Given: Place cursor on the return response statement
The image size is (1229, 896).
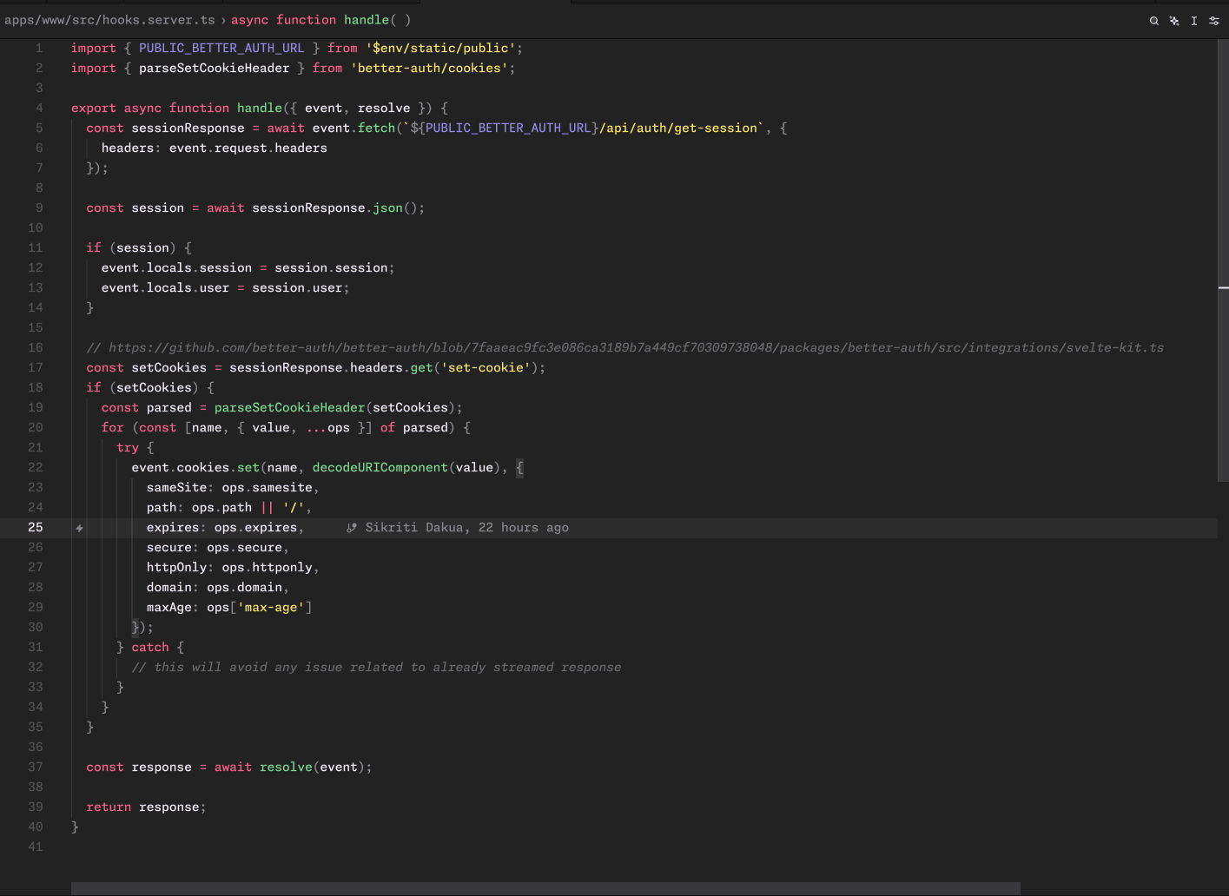Looking at the screenshot, I should [x=146, y=807].
